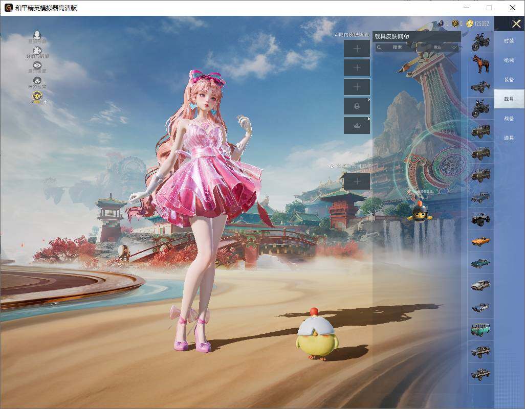Click the crown slot icon in skin settings
The image size is (525, 409).
(x=357, y=125)
